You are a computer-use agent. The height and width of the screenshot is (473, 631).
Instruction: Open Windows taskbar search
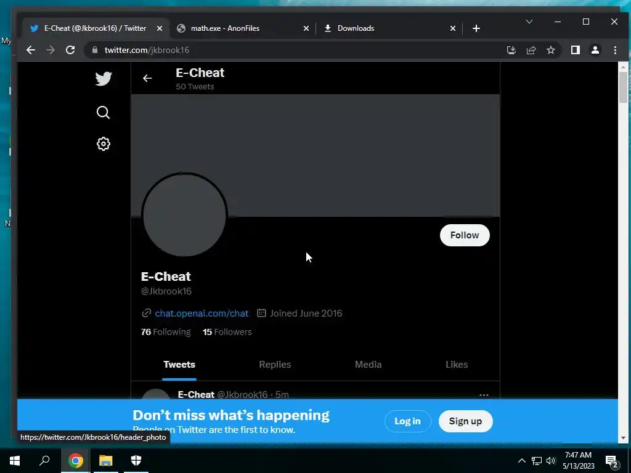(x=44, y=461)
